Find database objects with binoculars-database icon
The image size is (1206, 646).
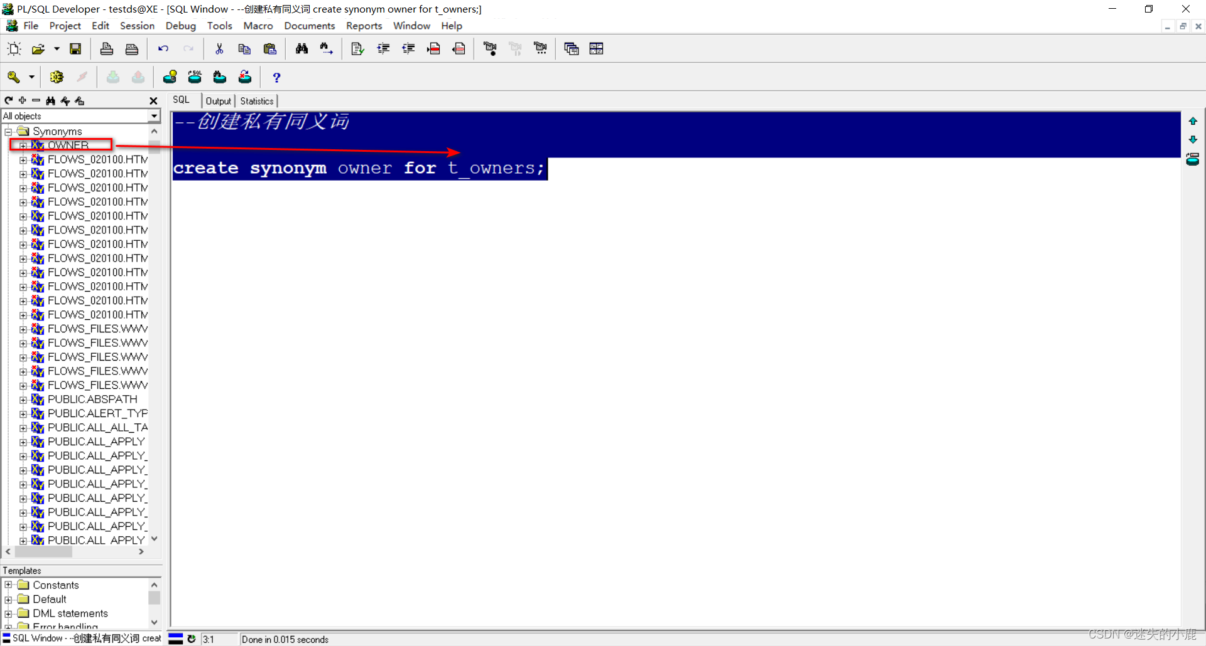coord(220,77)
